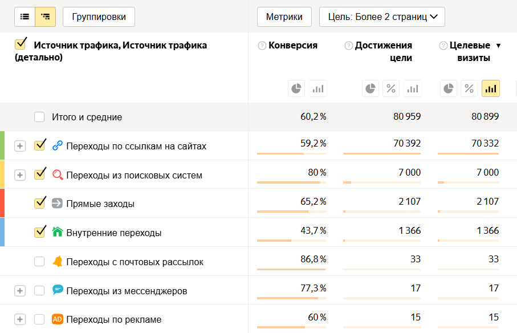This screenshot has width=517, height=333.
Task: Expand Переходы из мессенджеров row
Action: [20, 291]
